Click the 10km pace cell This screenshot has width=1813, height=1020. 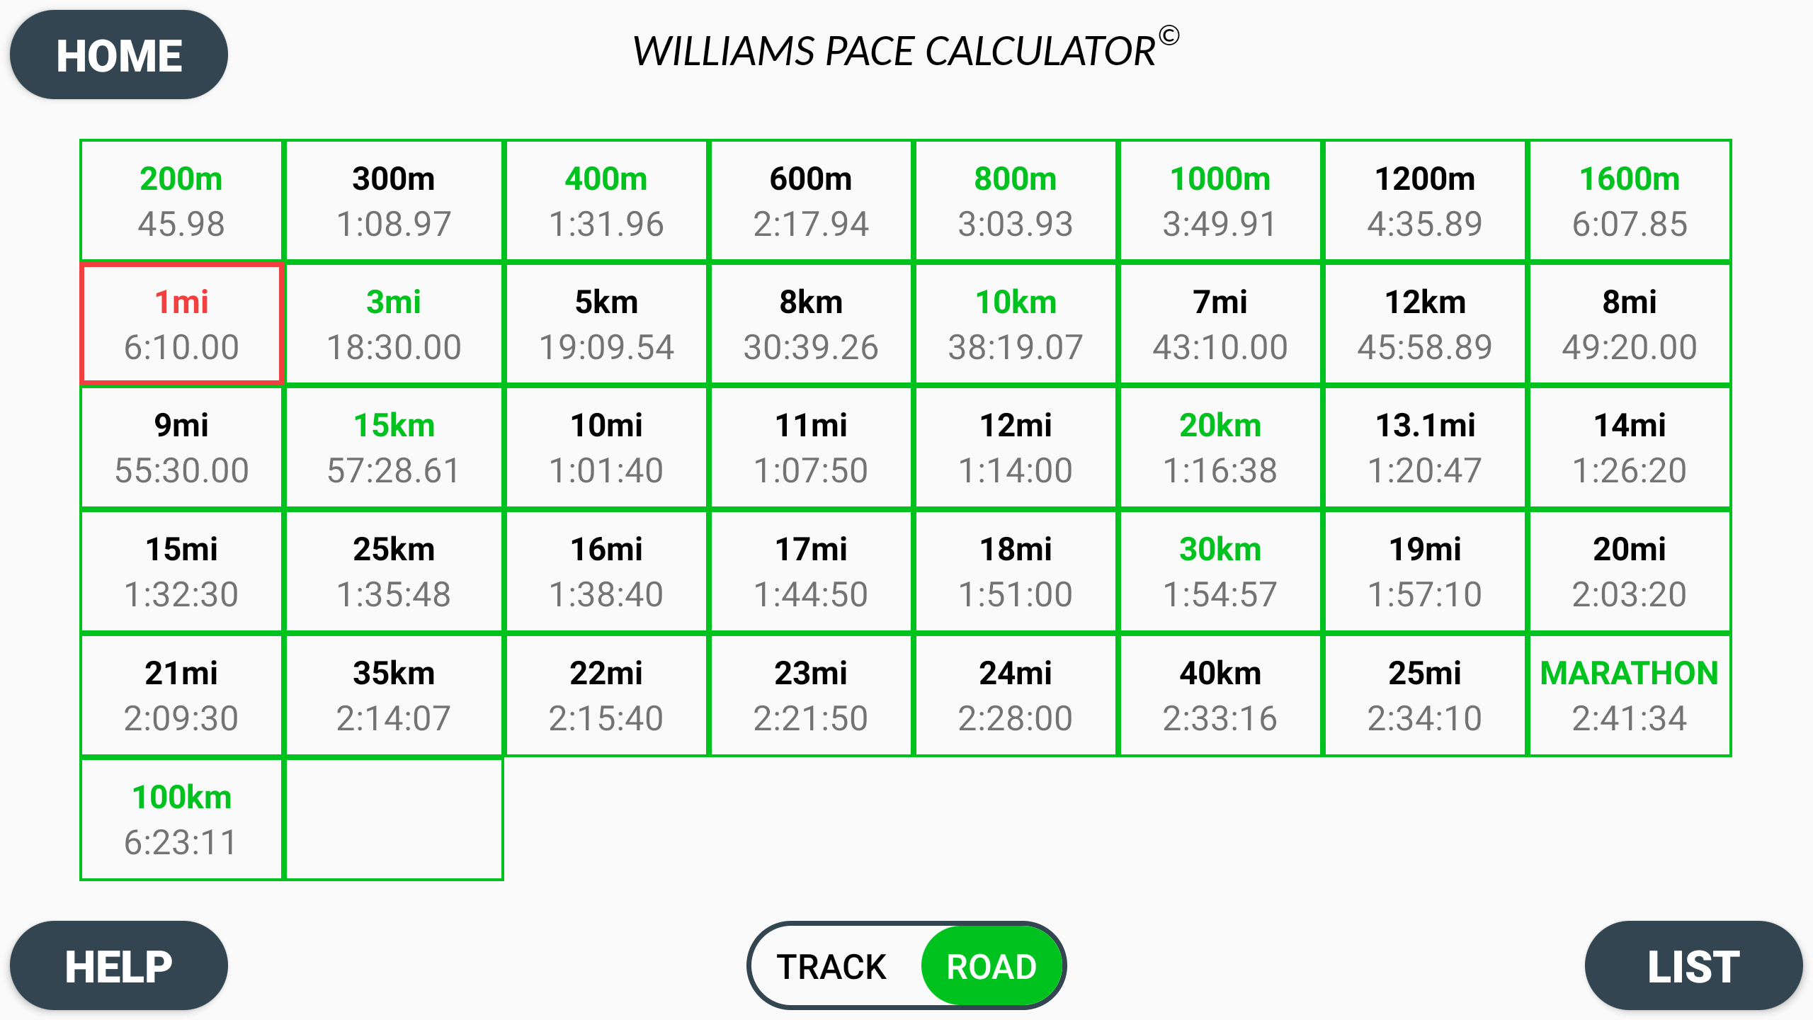[x=1016, y=324]
